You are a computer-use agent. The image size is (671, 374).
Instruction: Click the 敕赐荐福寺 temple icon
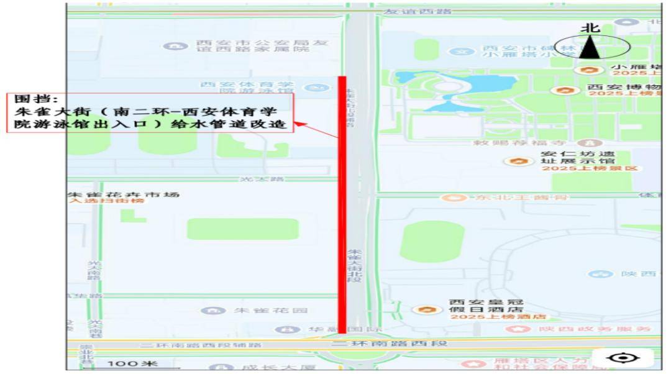pyautogui.click(x=590, y=143)
